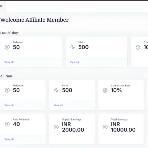Click the Welcome Affiliate Member heading
This screenshot has width=148, height=148.
coord(34,20)
